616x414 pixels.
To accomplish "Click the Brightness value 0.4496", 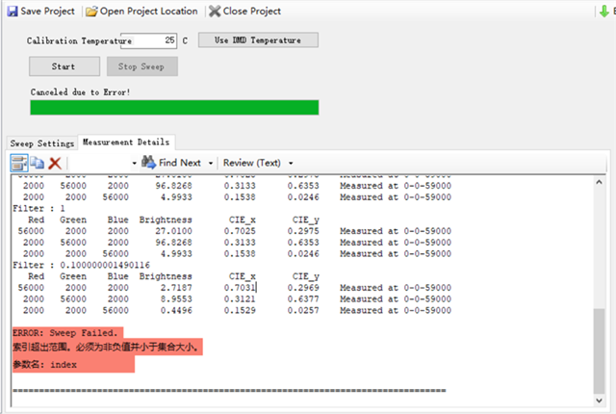I will (x=176, y=310).
